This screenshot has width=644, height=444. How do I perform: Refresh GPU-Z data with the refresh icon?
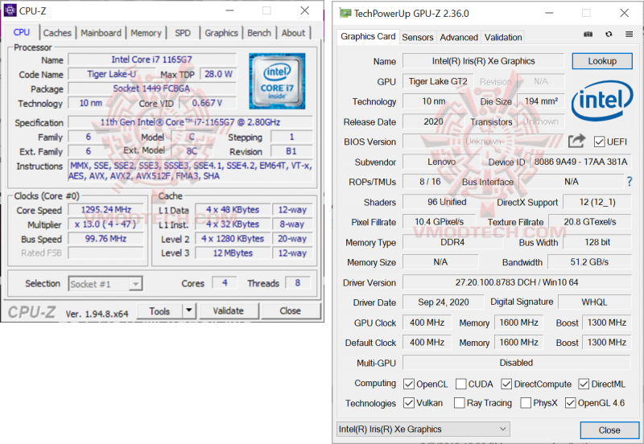pyautogui.click(x=609, y=35)
